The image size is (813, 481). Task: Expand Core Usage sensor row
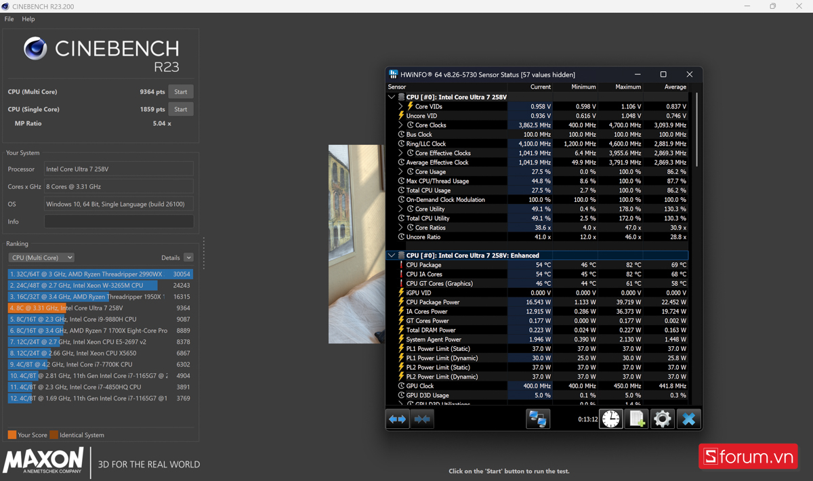tap(400, 172)
